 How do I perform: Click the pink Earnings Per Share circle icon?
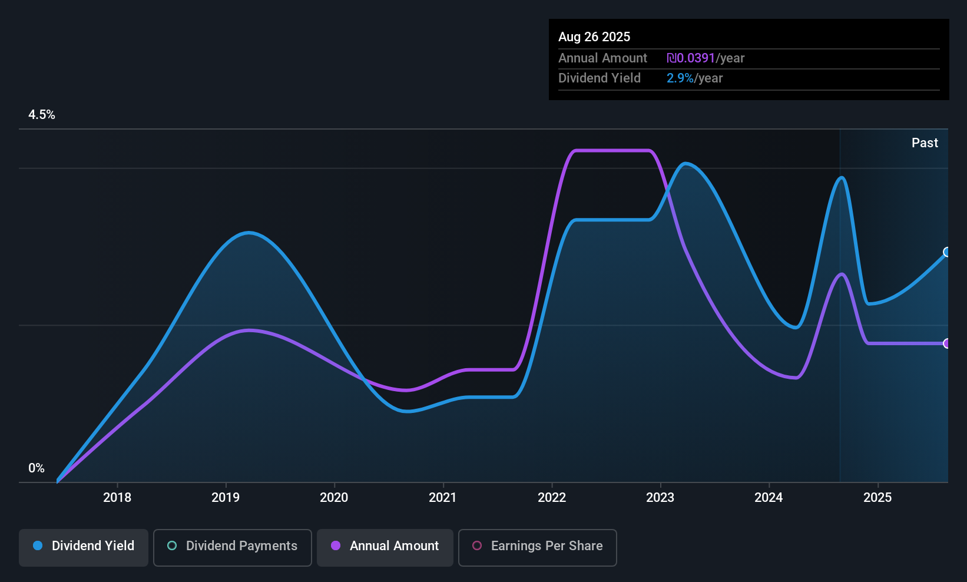pos(477,545)
